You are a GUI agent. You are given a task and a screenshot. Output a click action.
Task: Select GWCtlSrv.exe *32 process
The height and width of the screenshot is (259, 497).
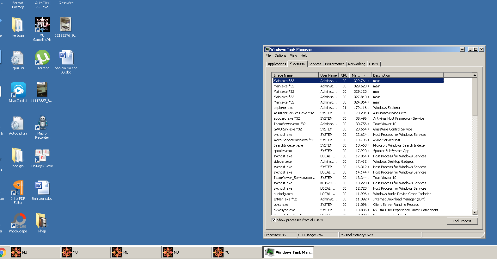point(358,129)
